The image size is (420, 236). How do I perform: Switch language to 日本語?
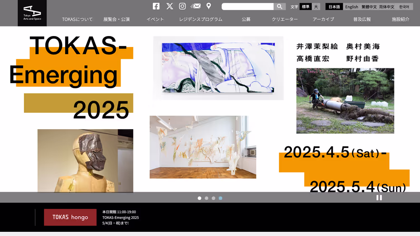click(334, 7)
